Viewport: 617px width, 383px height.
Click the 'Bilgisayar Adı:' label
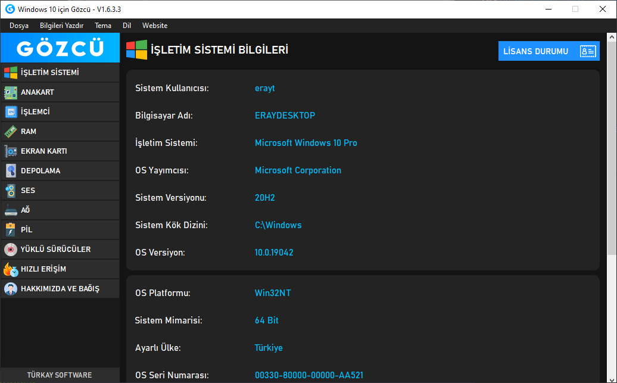(x=164, y=116)
